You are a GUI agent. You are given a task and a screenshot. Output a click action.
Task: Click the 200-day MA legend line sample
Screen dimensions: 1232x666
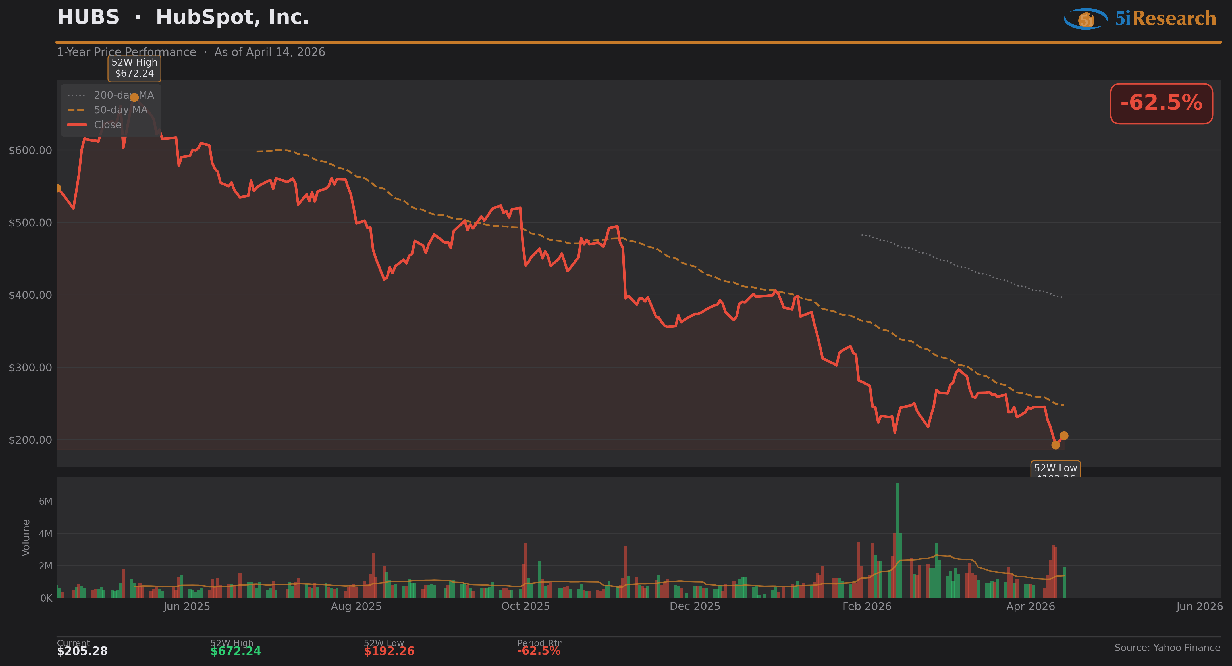coord(76,95)
